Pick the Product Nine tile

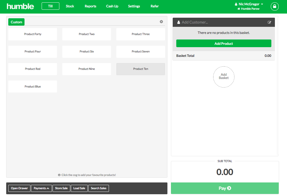pos(87,69)
